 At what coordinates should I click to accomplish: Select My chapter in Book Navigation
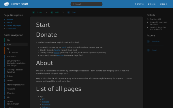16,49
